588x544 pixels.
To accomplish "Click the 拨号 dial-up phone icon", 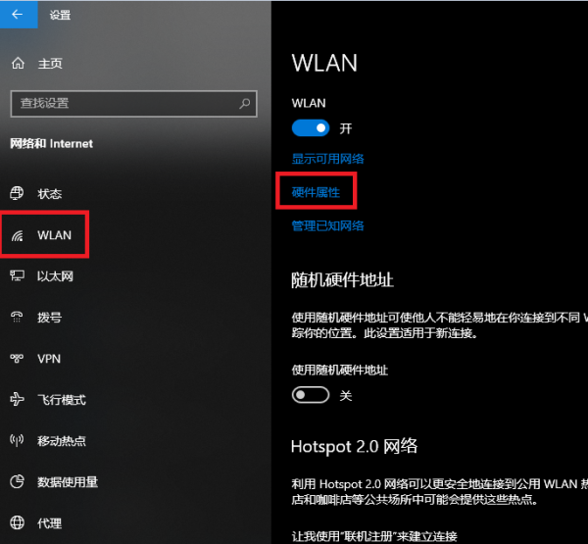I will (x=17, y=318).
